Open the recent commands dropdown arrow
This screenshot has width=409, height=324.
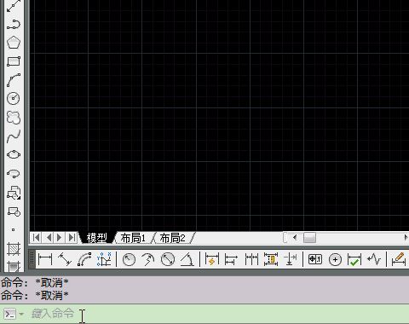21,314
